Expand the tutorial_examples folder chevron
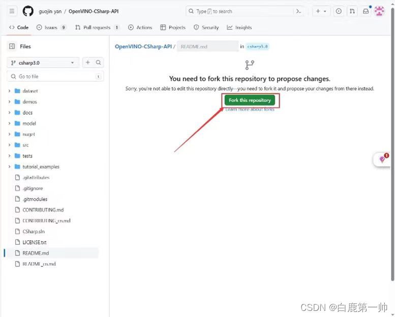The height and width of the screenshot is (317, 395). pyautogui.click(x=9, y=167)
